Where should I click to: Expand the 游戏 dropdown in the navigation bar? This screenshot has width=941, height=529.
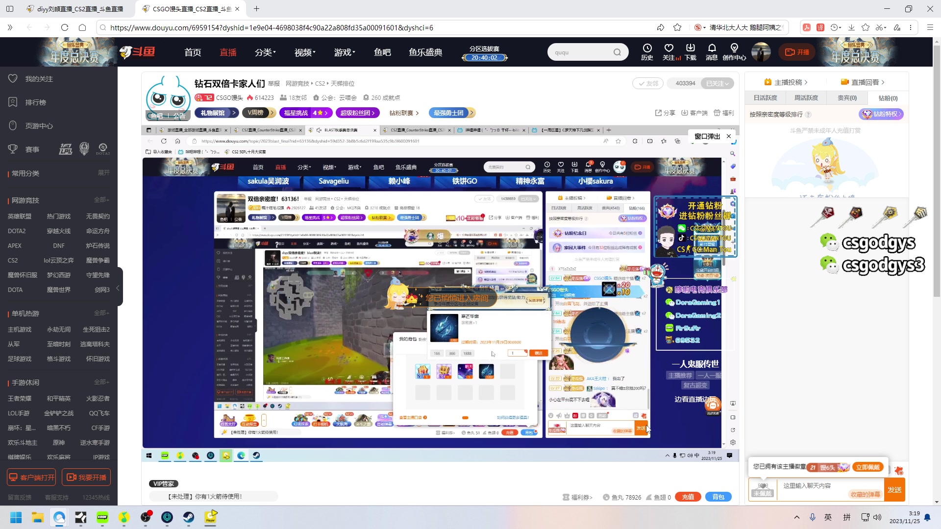(345, 52)
